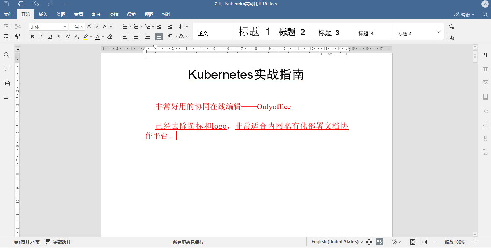Viewport: 491px width, 248px height.
Task: Open the chat panel in the left sidebar
Action: tap(7, 83)
